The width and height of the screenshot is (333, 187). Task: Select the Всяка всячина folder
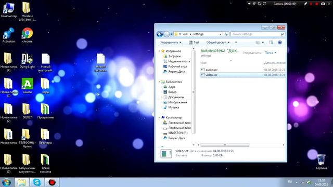(45, 164)
